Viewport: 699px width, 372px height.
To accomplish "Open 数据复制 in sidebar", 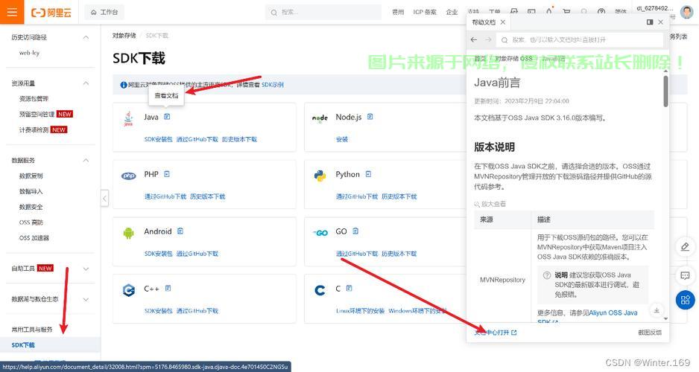I will click(x=31, y=176).
